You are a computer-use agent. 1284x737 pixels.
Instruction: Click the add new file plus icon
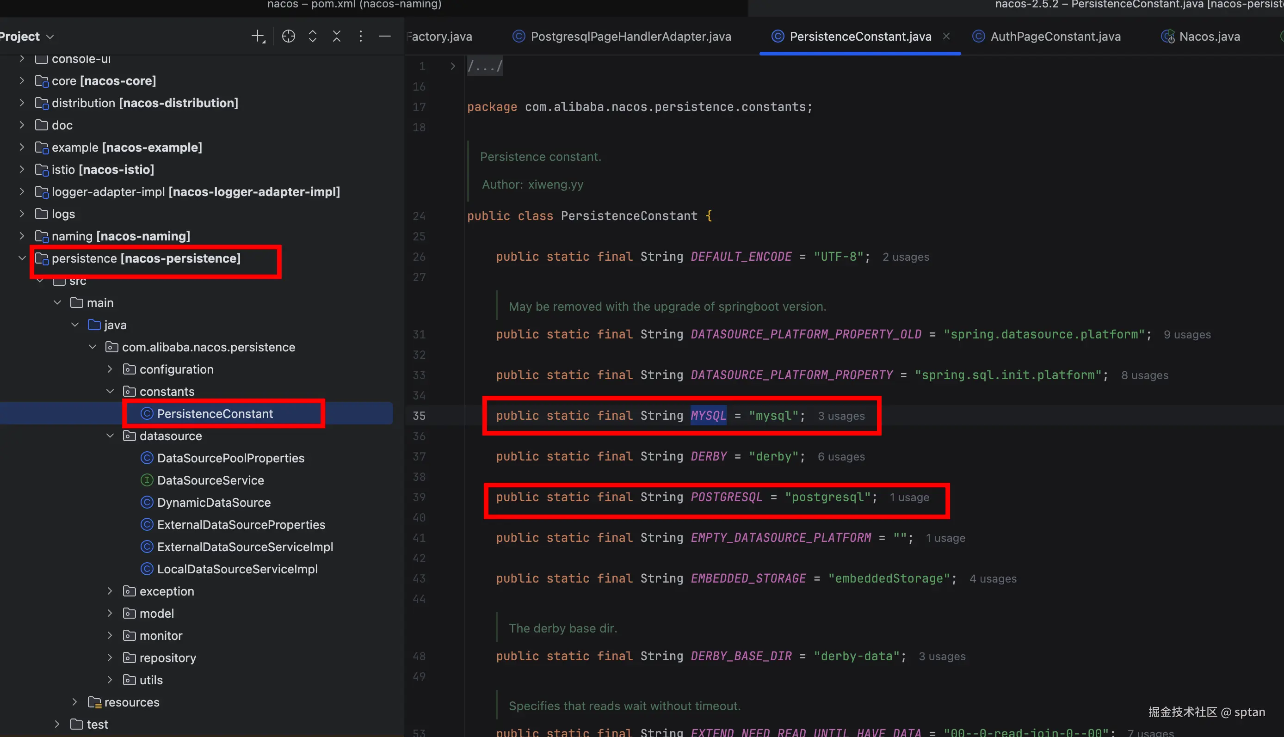point(258,37)
